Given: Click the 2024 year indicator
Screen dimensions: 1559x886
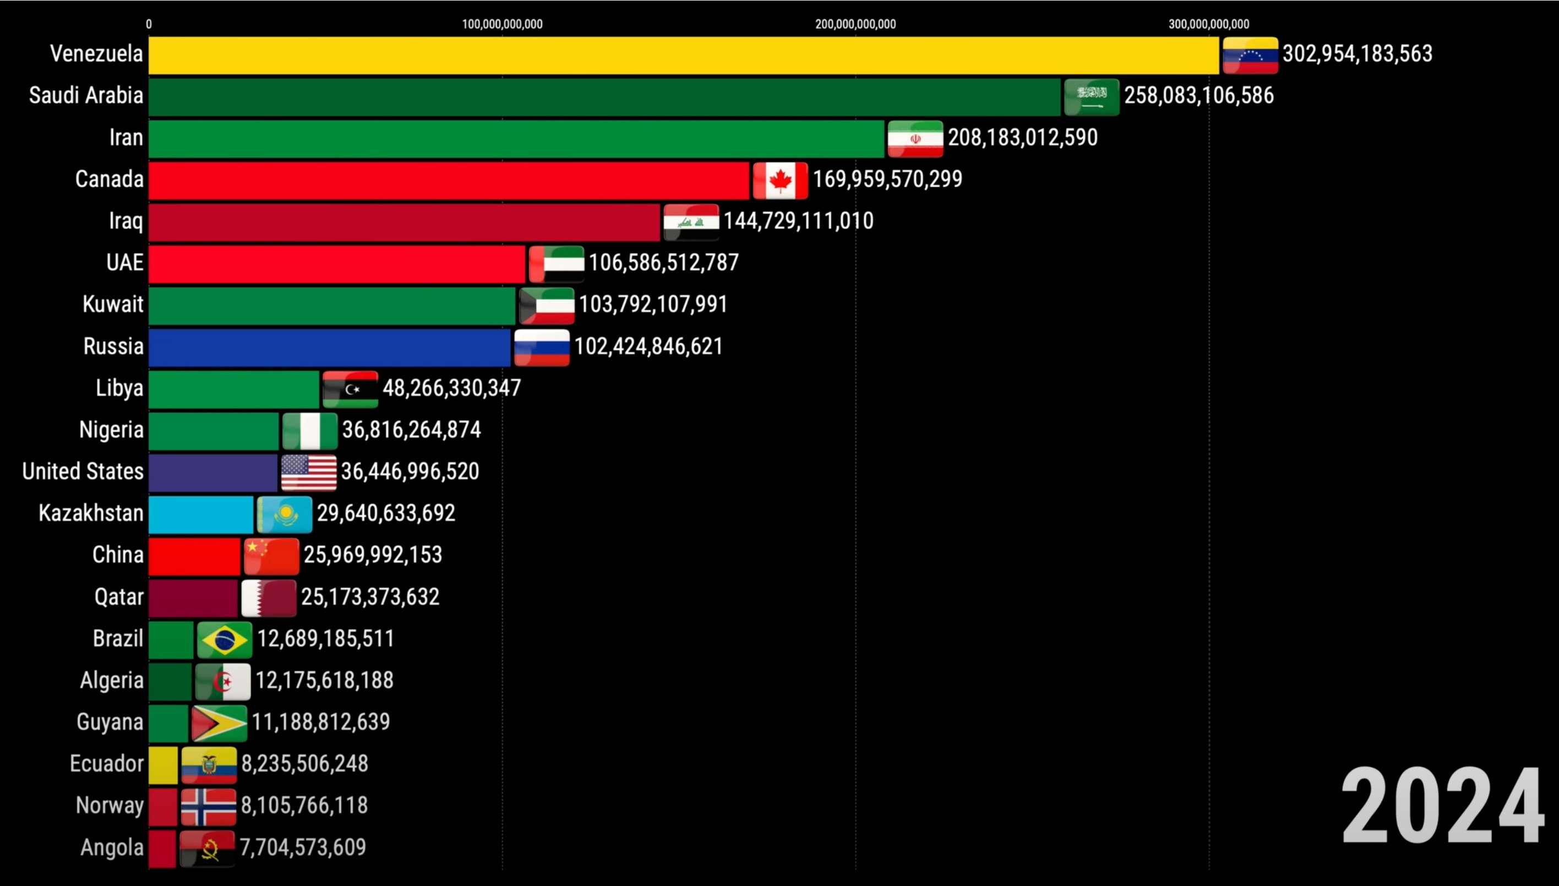Looking at the screenshot, I should click(x=1442, y=806).
